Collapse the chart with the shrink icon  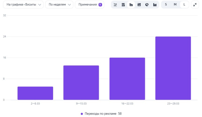point(195,5)
